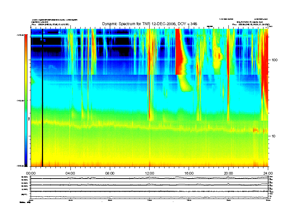Click the 00:00 time axis label
Image resolution: width=289 pixels, height=223 pixels.
[x=31, y=173]
